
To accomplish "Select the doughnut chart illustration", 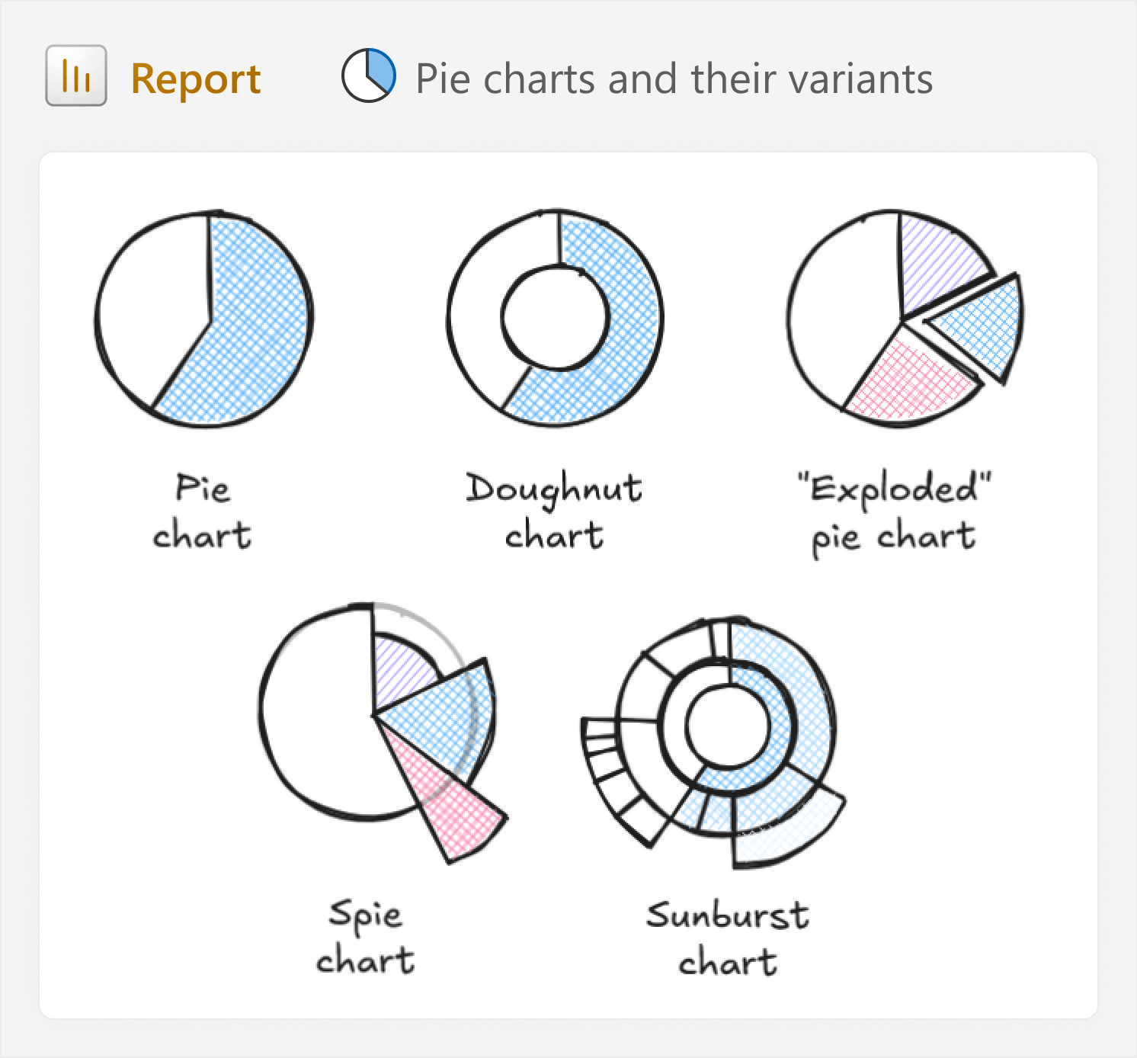I will (555, 317).
